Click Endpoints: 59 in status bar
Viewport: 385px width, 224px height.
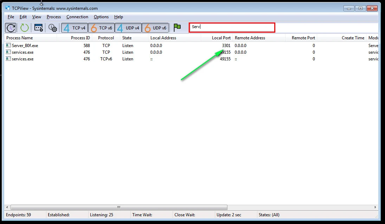18,215
